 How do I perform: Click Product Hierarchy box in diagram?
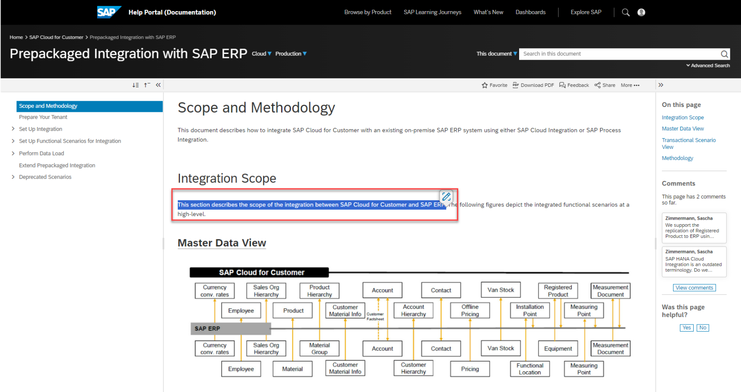click(319, 291)
